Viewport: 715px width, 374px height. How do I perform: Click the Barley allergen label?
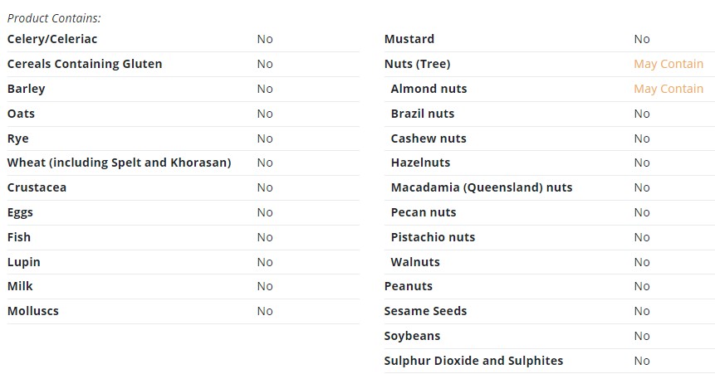[26, 89]
